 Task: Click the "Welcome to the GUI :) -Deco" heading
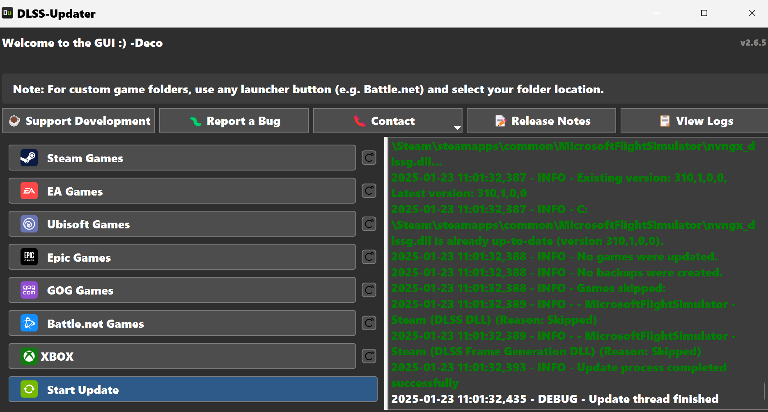pos(83,43)
